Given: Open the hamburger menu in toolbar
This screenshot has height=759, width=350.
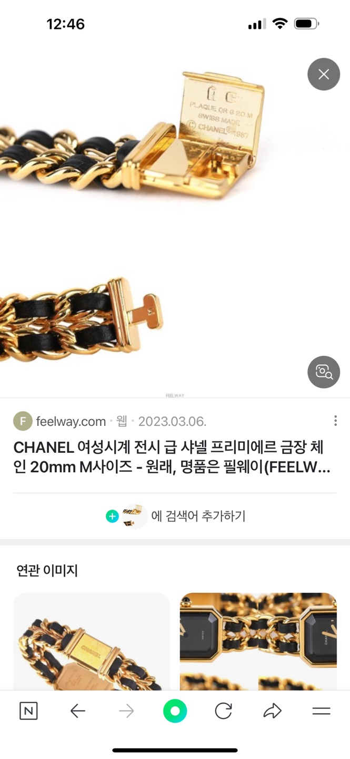Looking at the screenshot, I should (321, 711).
